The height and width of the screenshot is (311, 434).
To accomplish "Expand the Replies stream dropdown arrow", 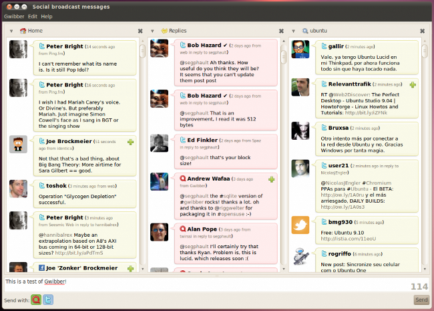I will tap(153, 31).
